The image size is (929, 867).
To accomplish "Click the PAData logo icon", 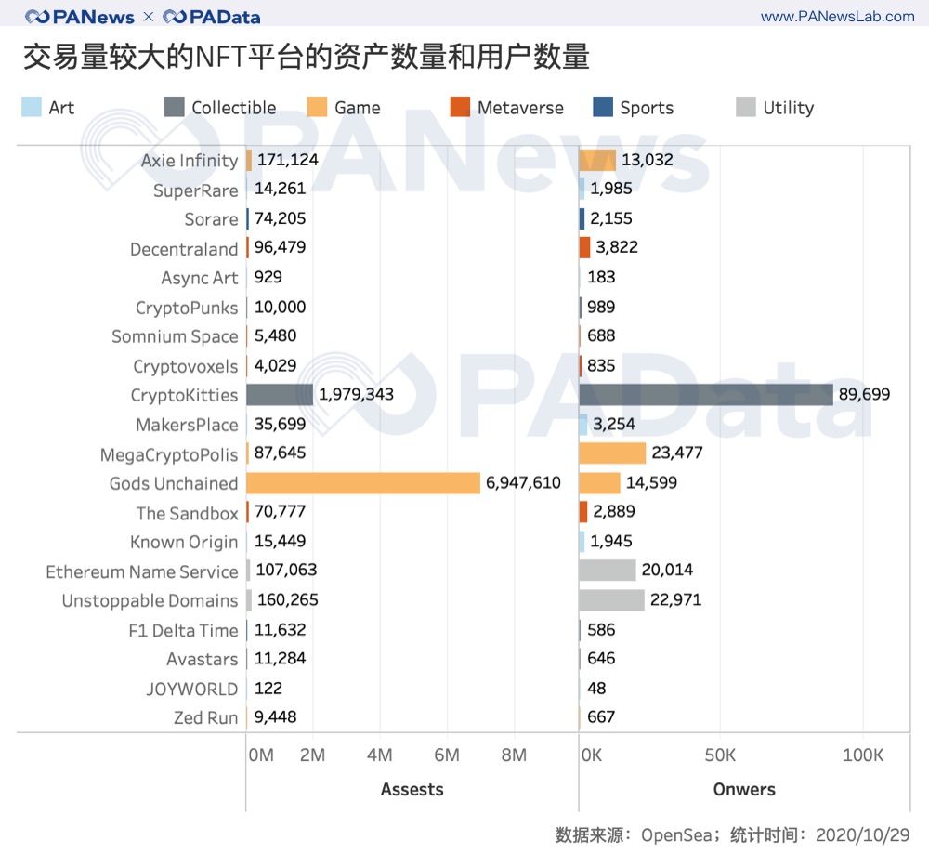I will pos(174,17).
